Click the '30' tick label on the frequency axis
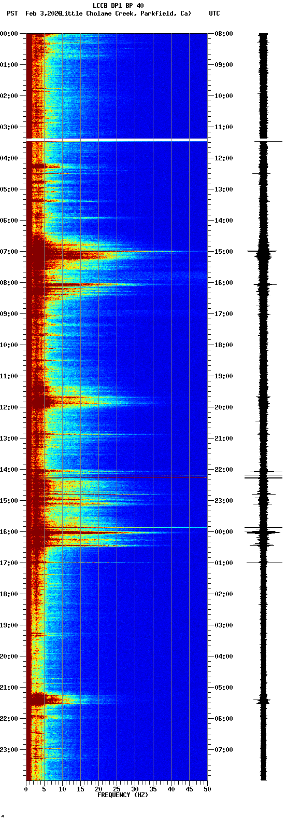The height and width of the screenshot is (822, 286). click(x=135, y=789)
